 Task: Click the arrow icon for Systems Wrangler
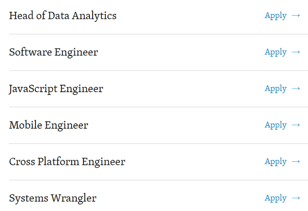[296, 198]
